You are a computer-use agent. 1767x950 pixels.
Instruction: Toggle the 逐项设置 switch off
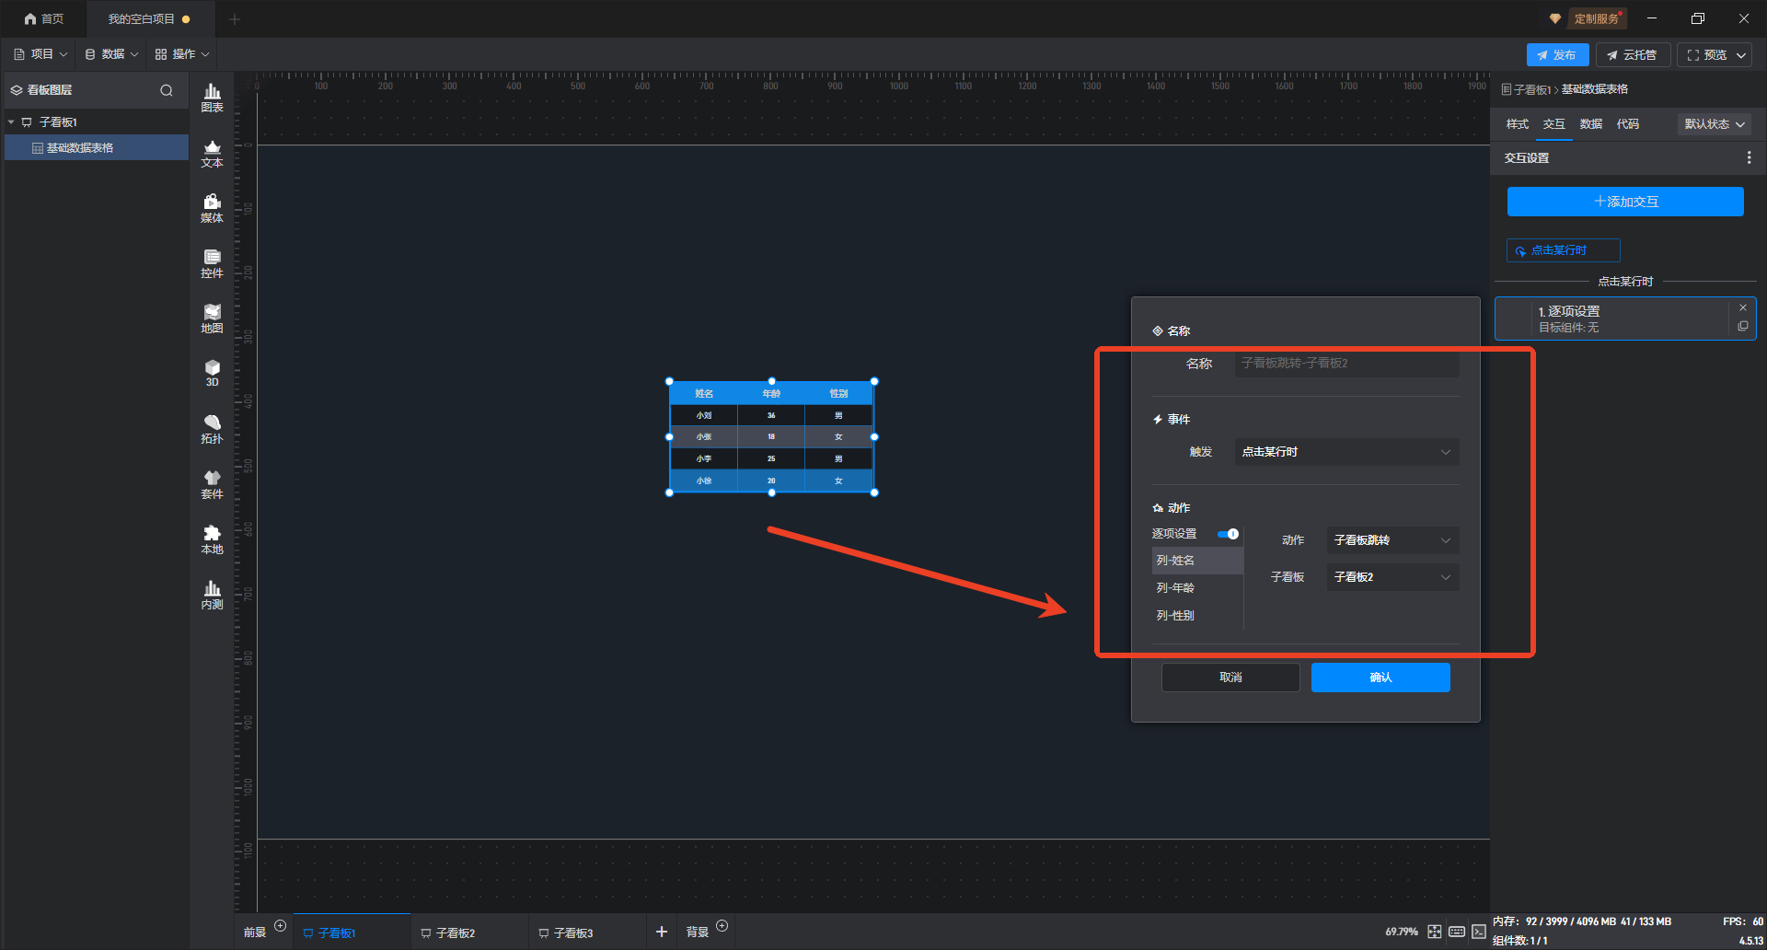pyautogui.click(x=1228, y=534)
